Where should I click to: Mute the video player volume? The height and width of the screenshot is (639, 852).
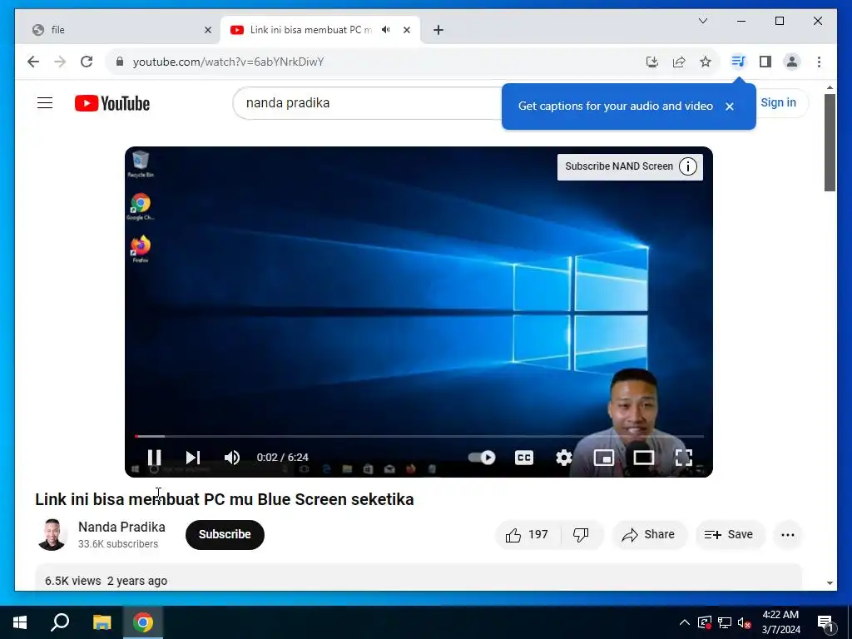(x=232, y=458)
